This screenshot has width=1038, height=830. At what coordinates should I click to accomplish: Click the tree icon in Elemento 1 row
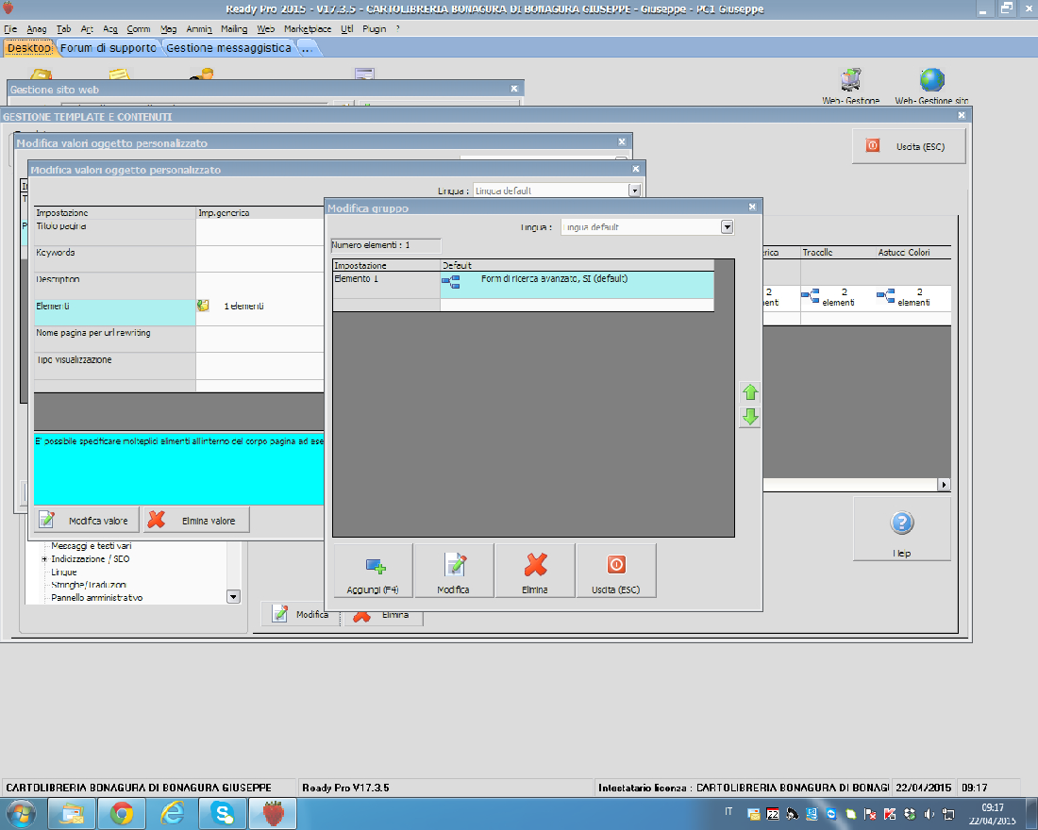[x=451, y=283]
